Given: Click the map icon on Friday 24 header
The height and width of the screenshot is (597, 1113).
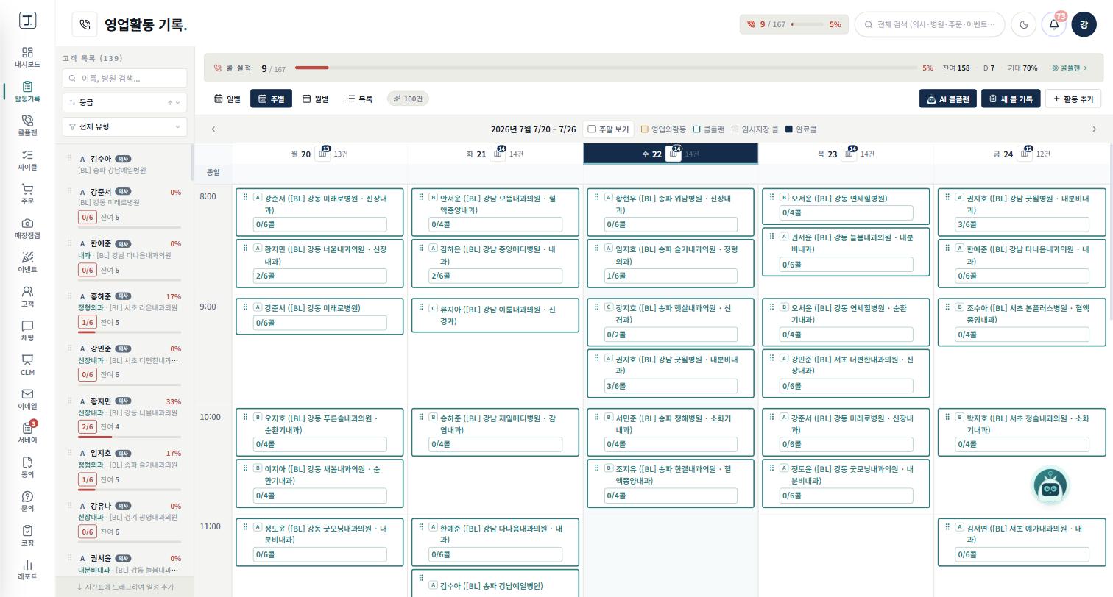Looking at the screenshot, I should click(x=1025, y=154).
